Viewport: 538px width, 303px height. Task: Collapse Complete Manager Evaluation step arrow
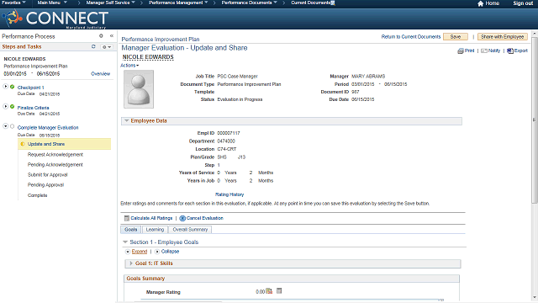click(x=6, y=126)
